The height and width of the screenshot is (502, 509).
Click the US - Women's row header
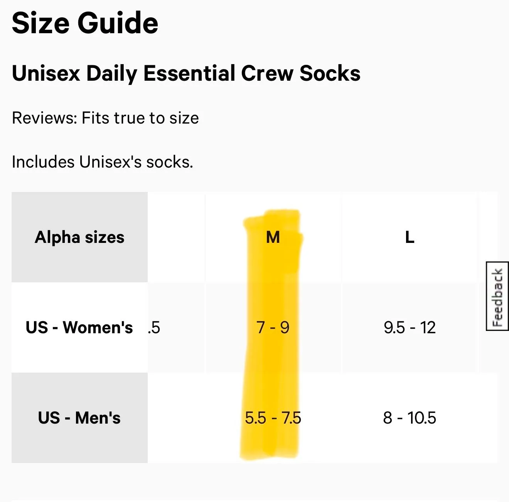tap(79, 327)
